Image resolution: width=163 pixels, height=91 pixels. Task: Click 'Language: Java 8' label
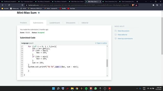pos(27,43)
